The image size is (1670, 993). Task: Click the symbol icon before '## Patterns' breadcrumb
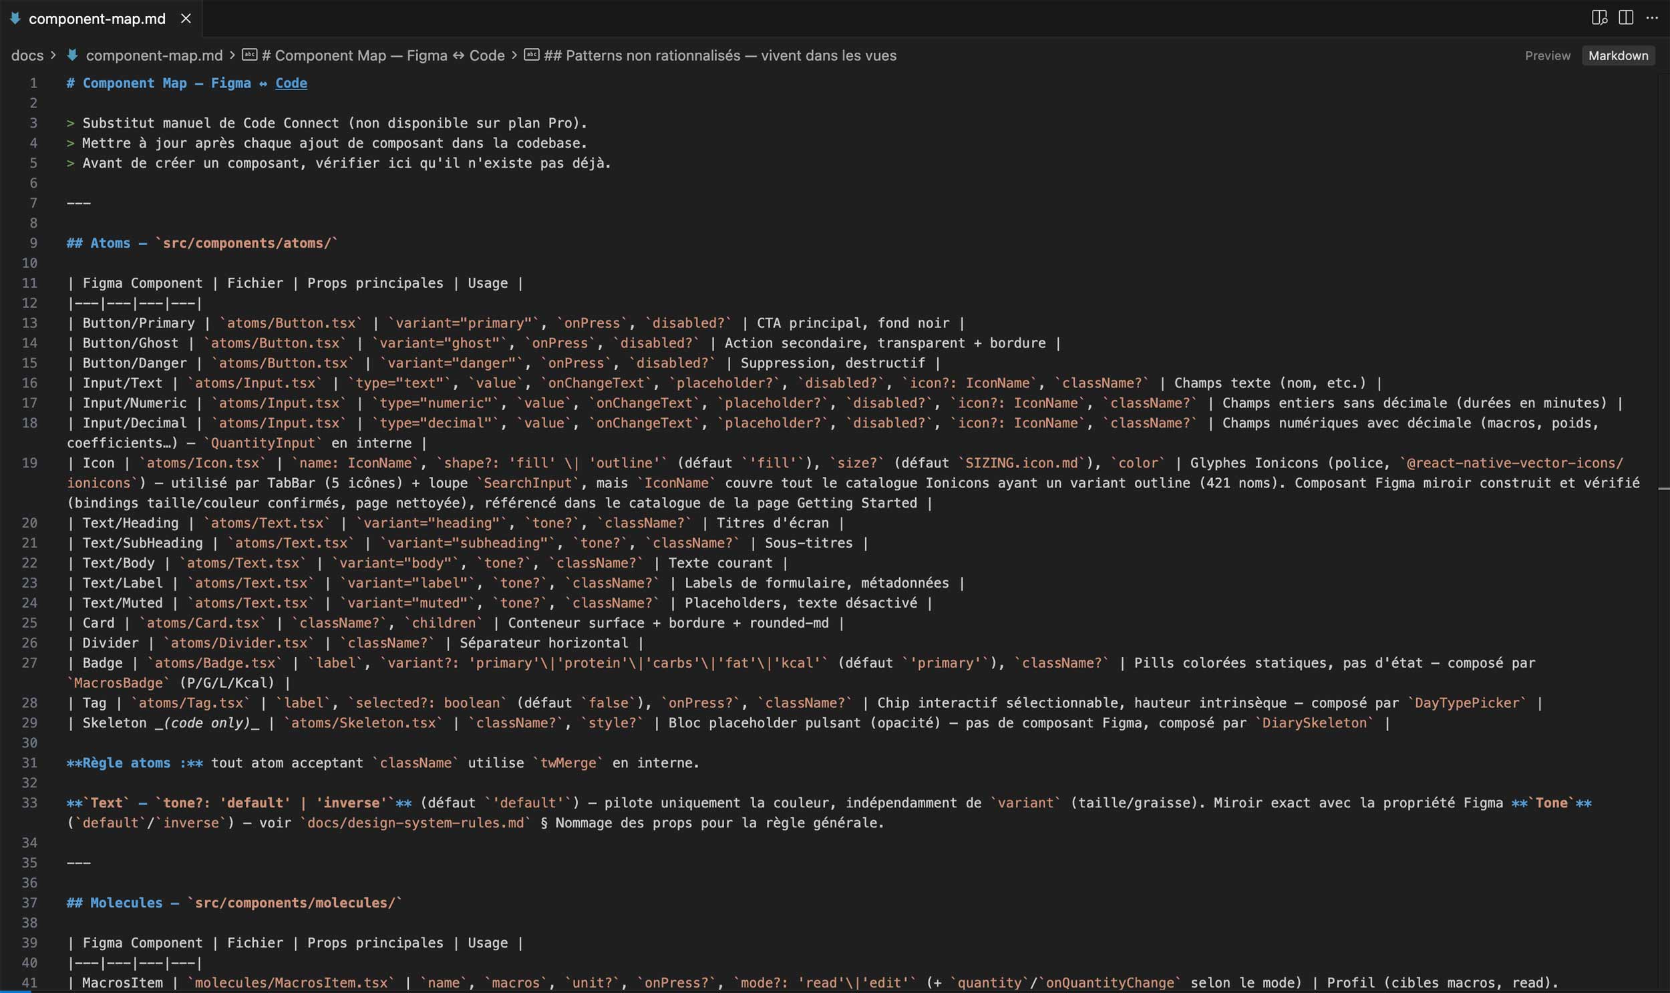(532, 55)
